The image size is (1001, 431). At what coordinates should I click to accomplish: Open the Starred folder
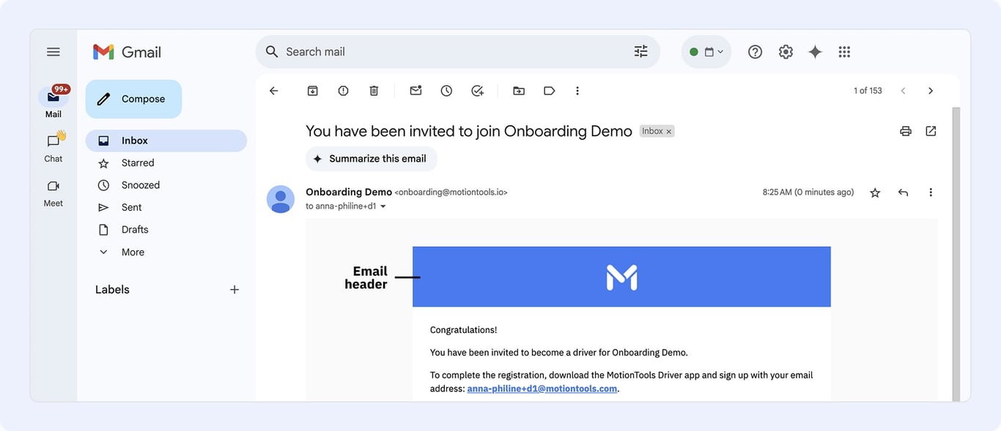[x=166, y=163]
